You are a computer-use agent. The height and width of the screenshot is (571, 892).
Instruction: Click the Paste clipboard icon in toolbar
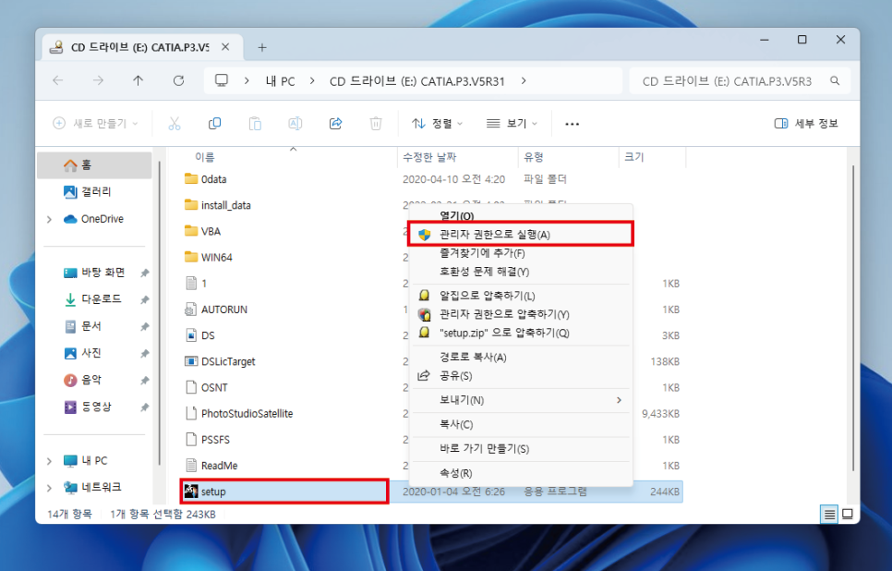[x=255, y=124]
